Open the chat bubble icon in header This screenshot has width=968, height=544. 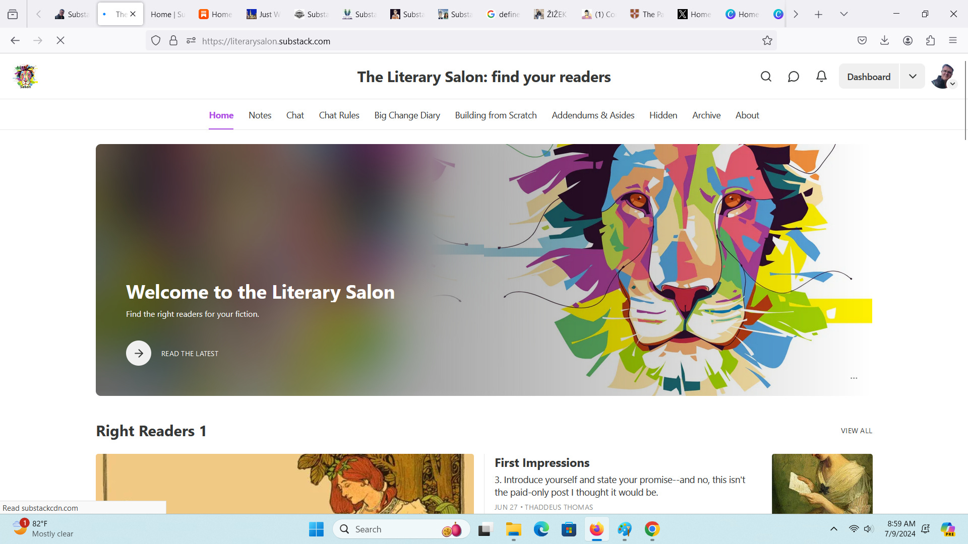794,77
